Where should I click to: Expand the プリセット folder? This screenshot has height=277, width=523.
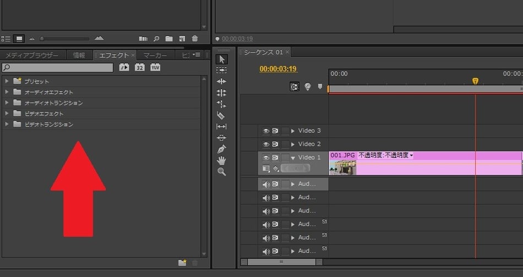tap(7, 81)
